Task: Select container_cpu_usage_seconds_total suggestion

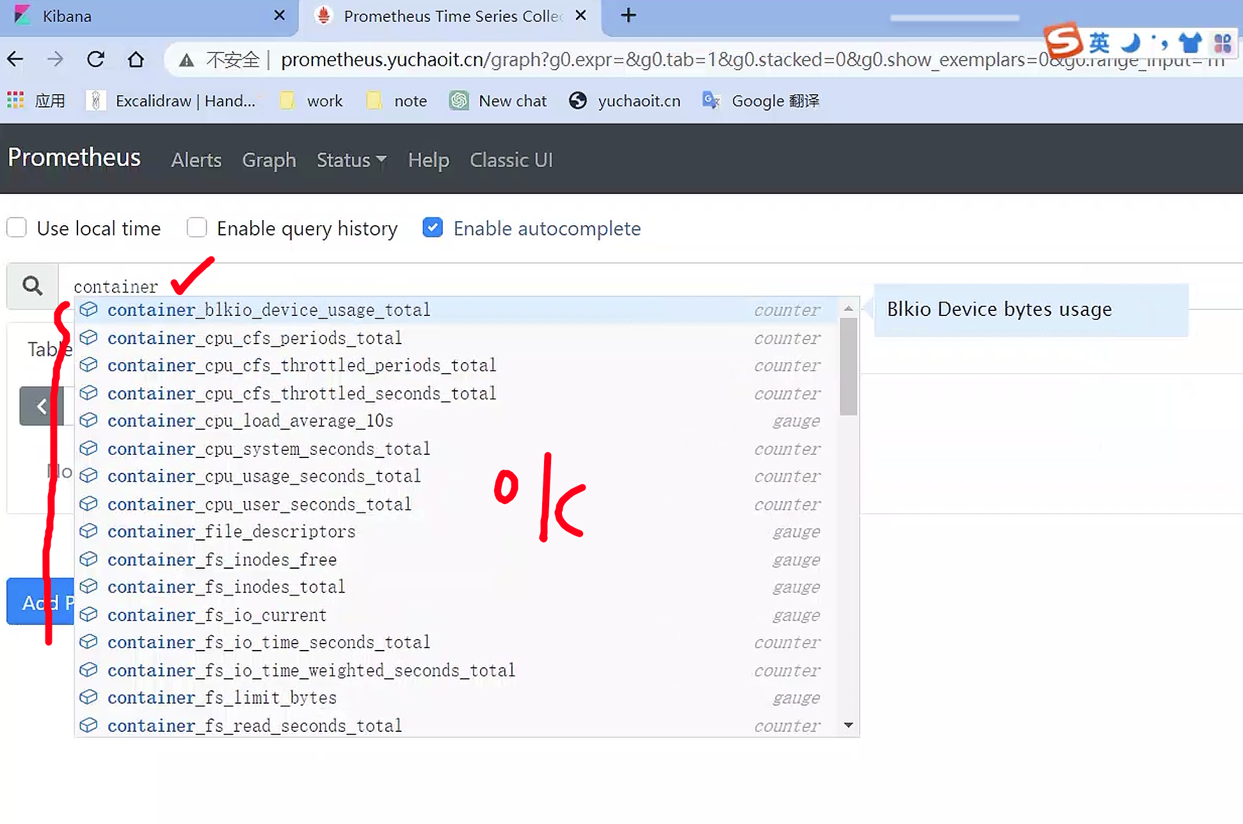Action: [x=264, y=477]
